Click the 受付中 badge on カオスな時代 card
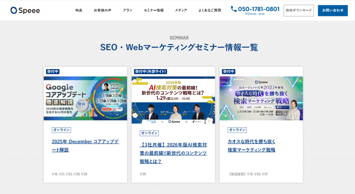 click(228, 71)
